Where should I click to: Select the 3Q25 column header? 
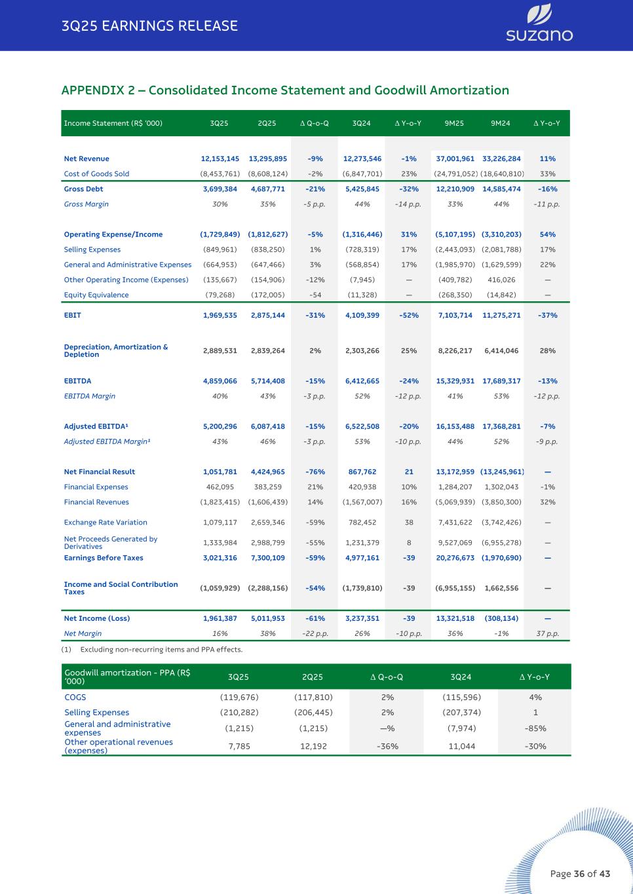click(x=219, y=123)
